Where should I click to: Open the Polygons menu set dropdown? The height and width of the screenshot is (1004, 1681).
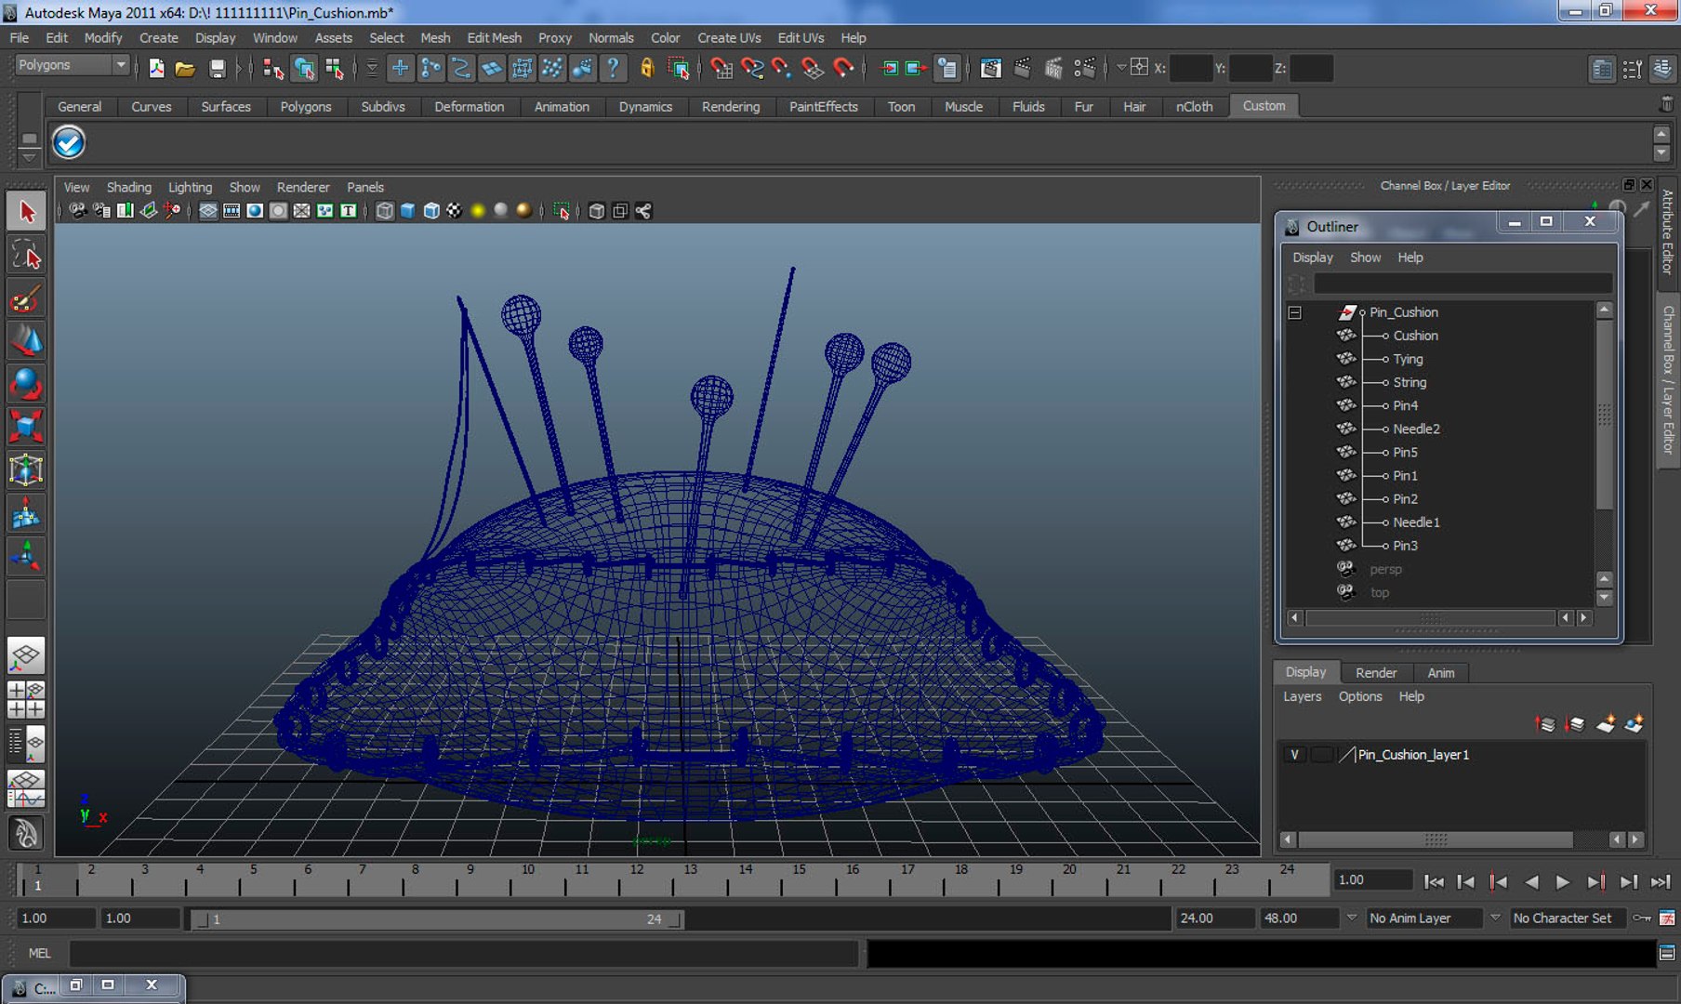(72, 65)
